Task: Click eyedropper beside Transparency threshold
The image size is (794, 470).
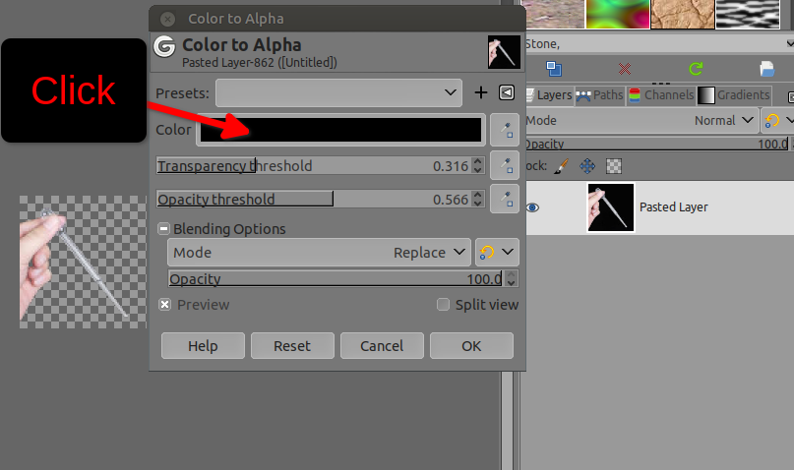Action: (x=505, y=165)
